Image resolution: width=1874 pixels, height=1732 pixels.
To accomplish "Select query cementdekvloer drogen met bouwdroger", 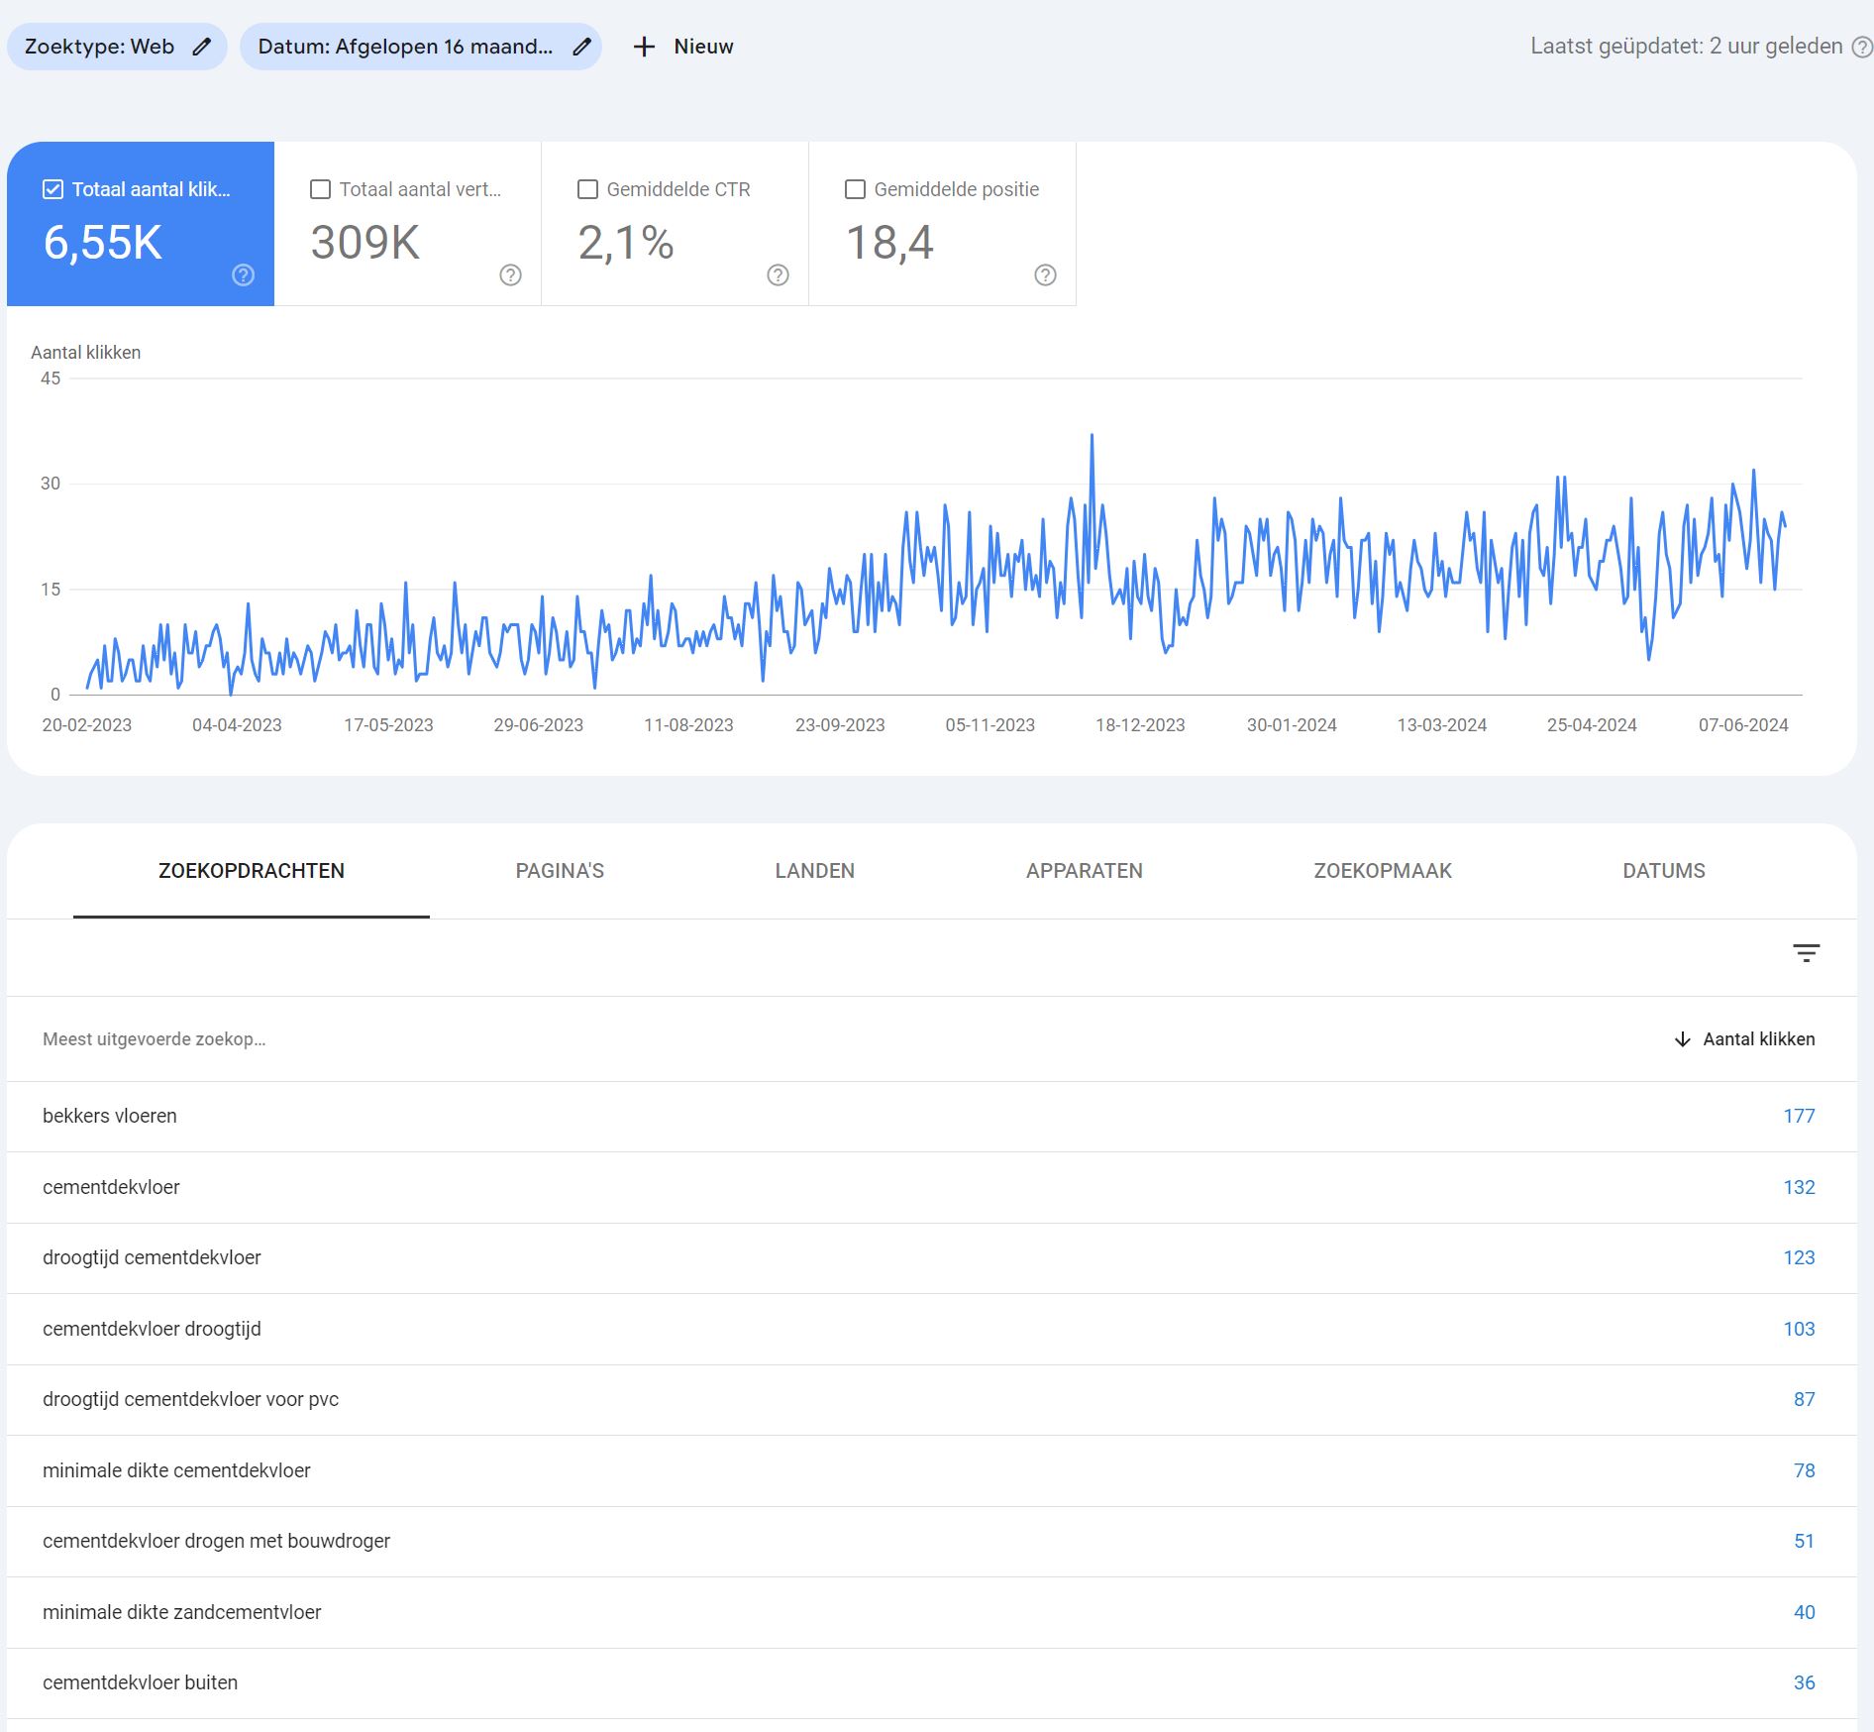I will tap(931, 1542).
